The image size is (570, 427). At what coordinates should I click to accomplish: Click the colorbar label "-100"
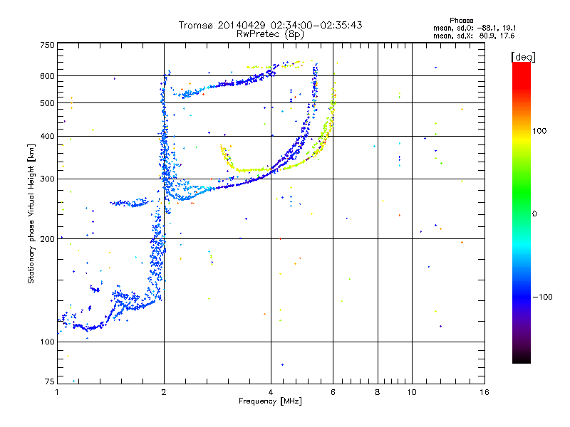[x=542, y=297]
